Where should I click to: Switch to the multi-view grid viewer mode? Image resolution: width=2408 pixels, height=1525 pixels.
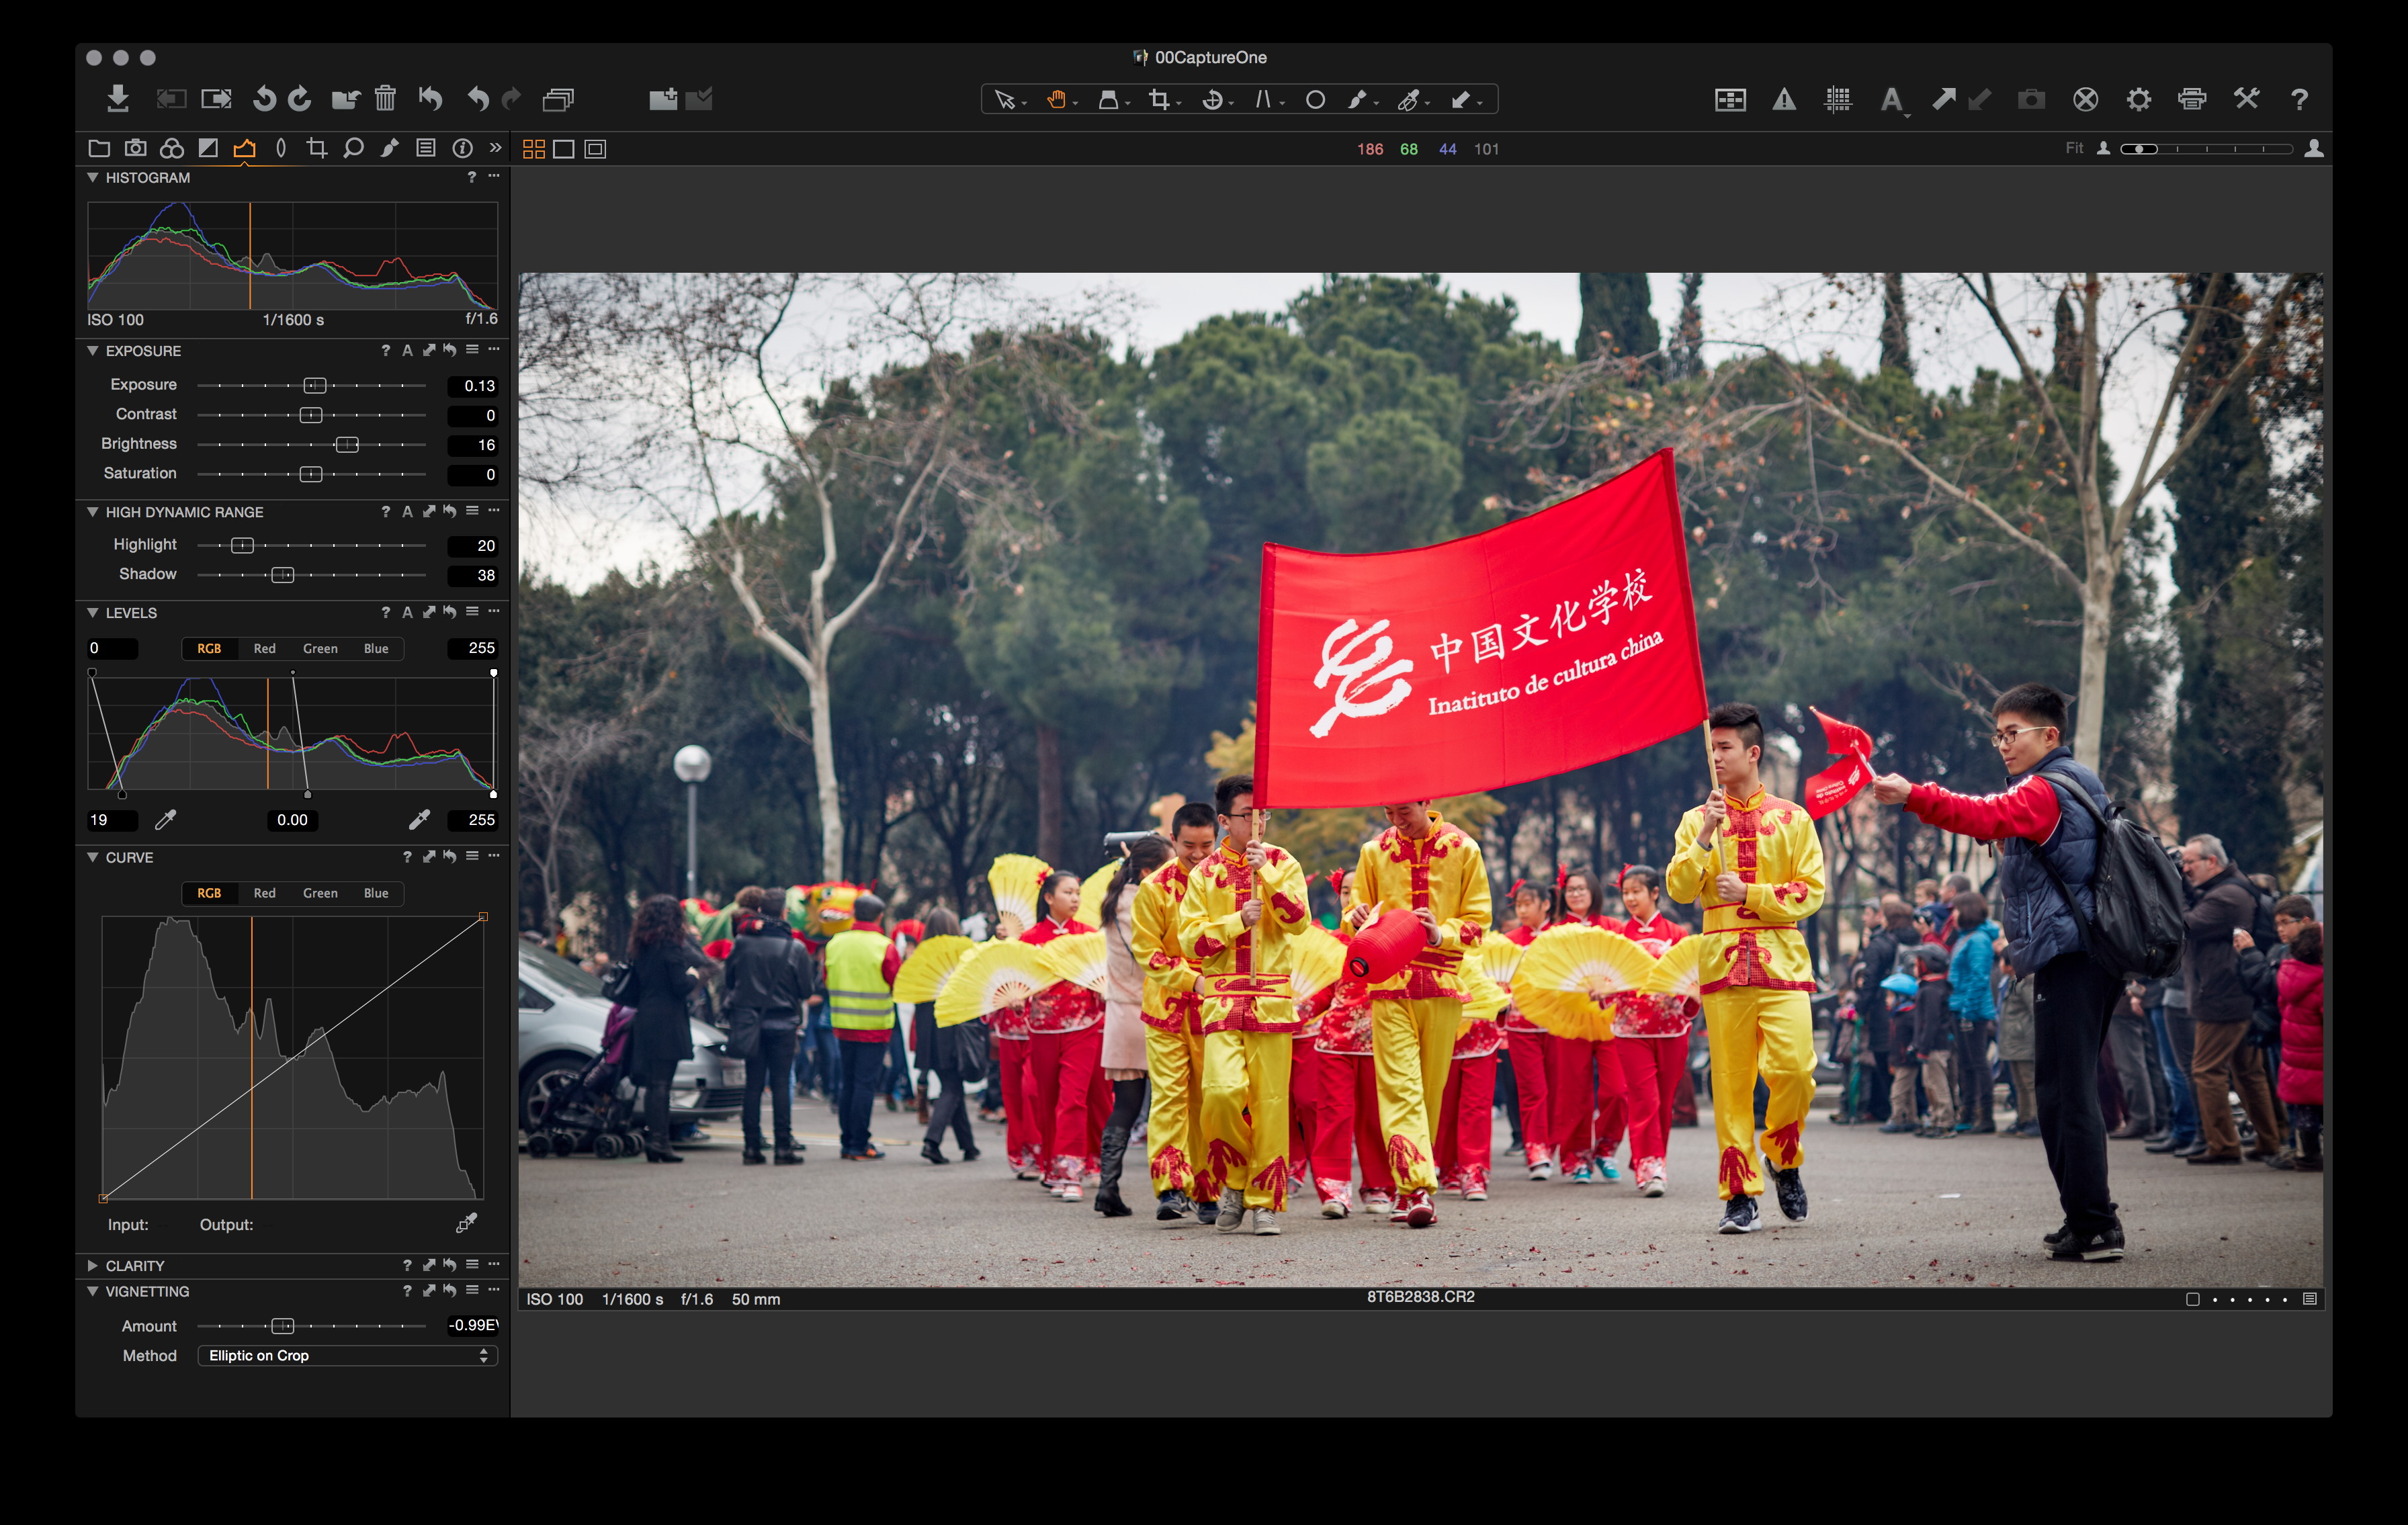click(x=534, y=149)
